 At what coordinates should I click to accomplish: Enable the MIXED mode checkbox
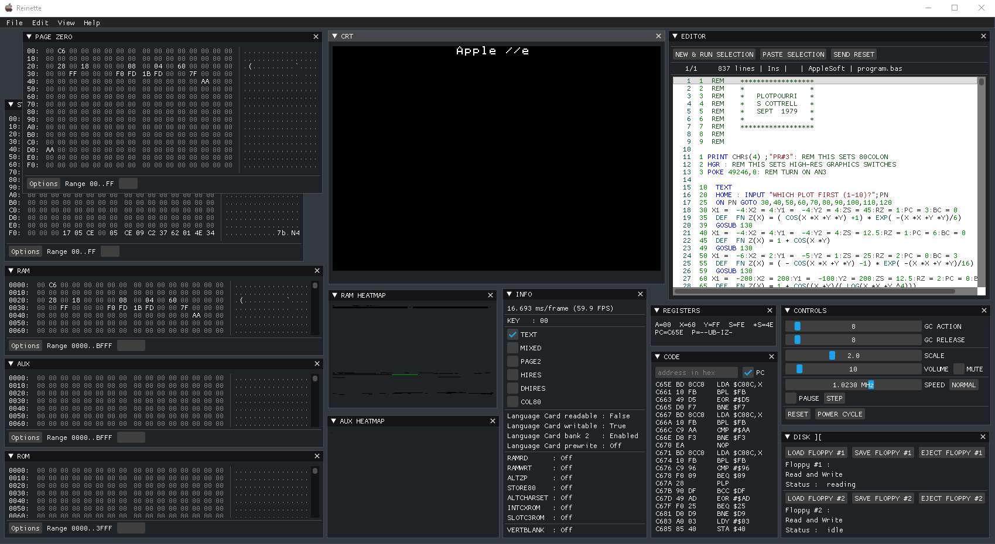[512, 348]
